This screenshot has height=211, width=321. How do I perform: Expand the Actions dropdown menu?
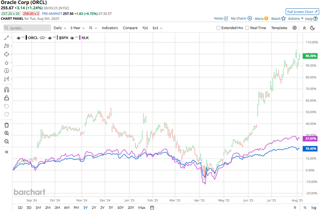[296, 19]
